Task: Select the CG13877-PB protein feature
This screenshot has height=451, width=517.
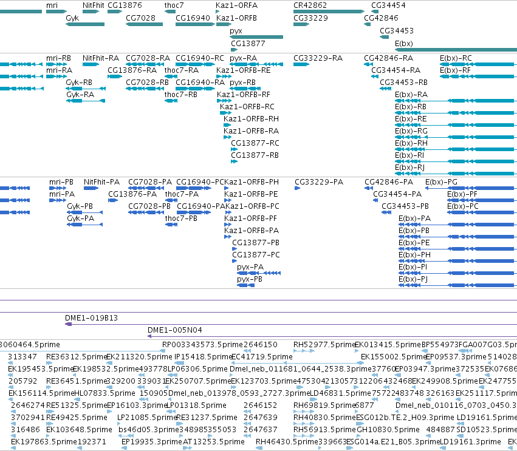Action: tap(235, 249)
